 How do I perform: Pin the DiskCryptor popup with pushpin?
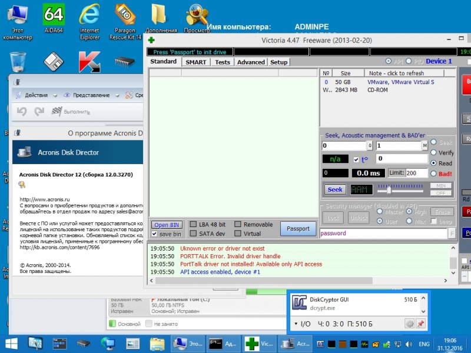click(x=420, y=324)
